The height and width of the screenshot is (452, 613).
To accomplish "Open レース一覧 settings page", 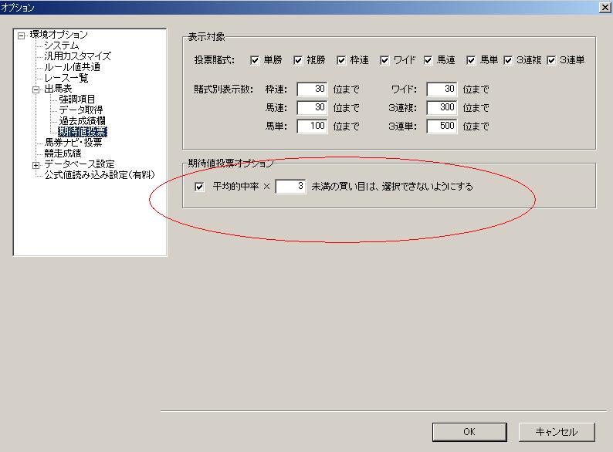I will [x=66, y=78].
